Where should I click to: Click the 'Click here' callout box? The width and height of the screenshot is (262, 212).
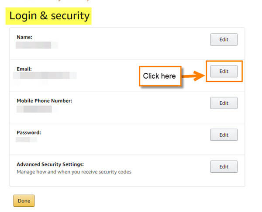pos(160,76)
